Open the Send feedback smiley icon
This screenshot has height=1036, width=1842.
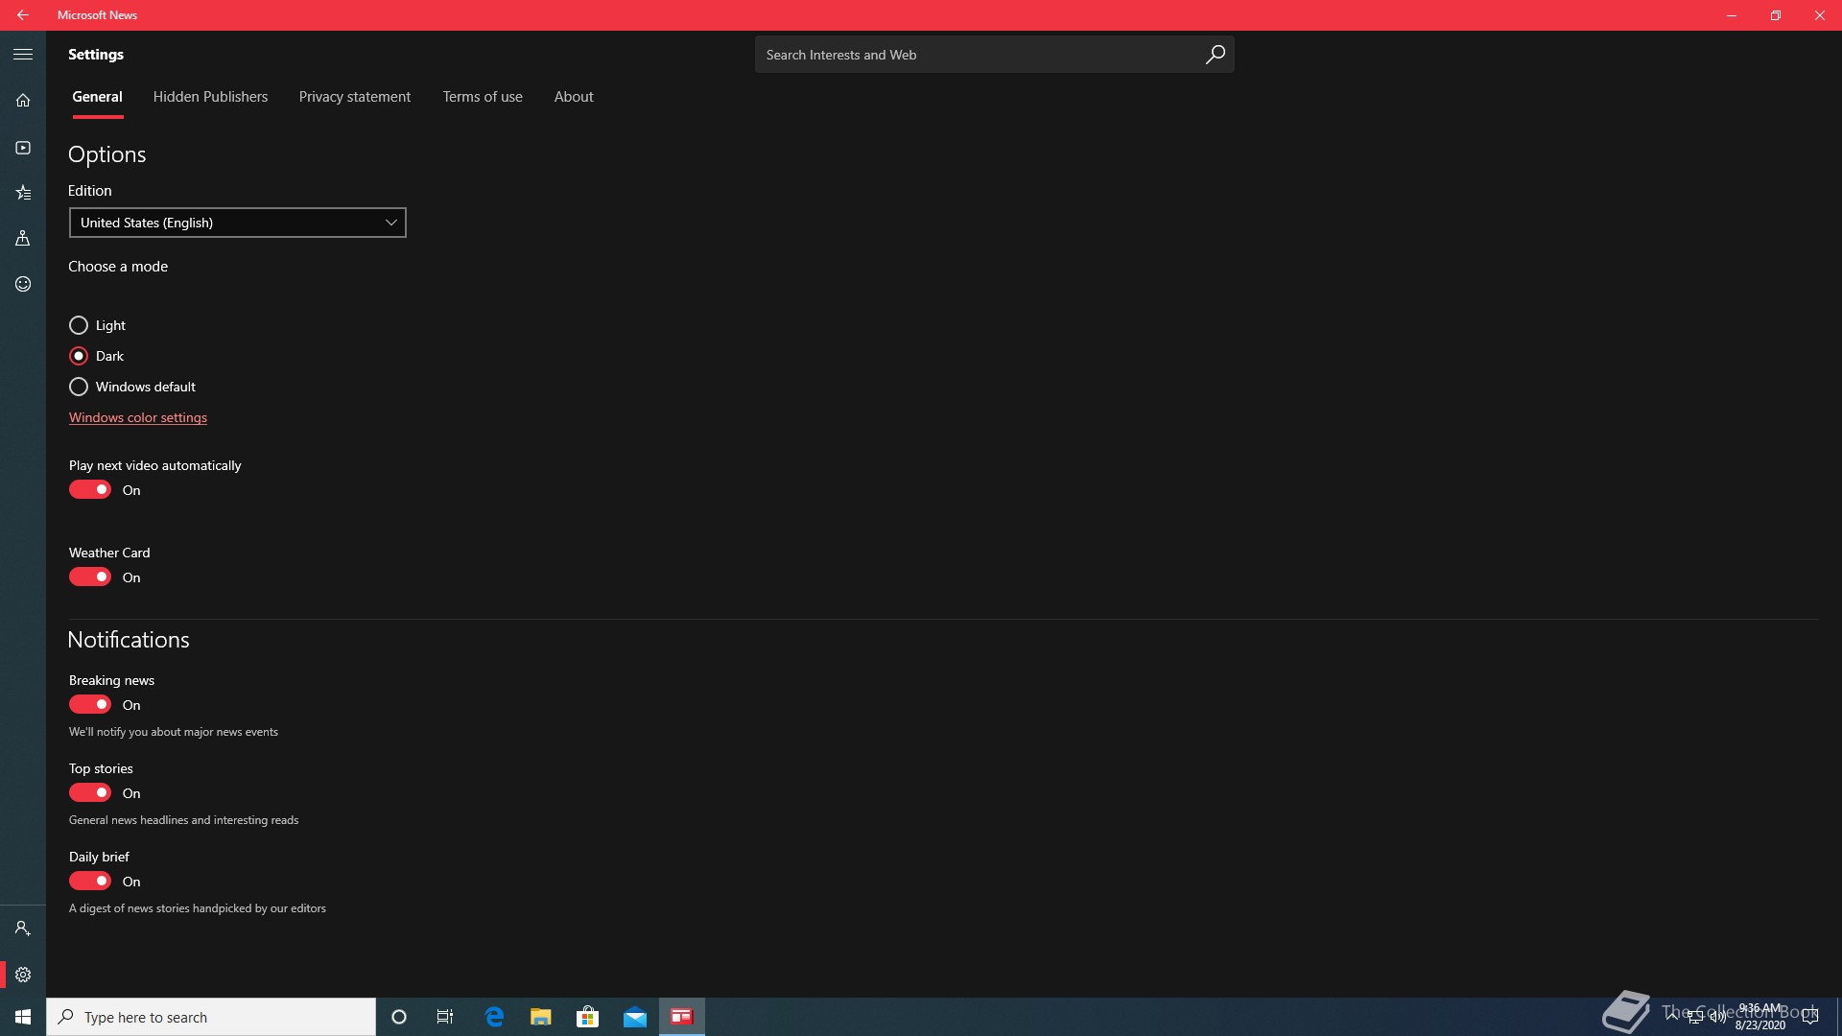coord(23,284)
